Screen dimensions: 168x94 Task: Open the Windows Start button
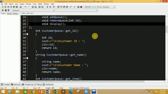[x=3, y=92]
